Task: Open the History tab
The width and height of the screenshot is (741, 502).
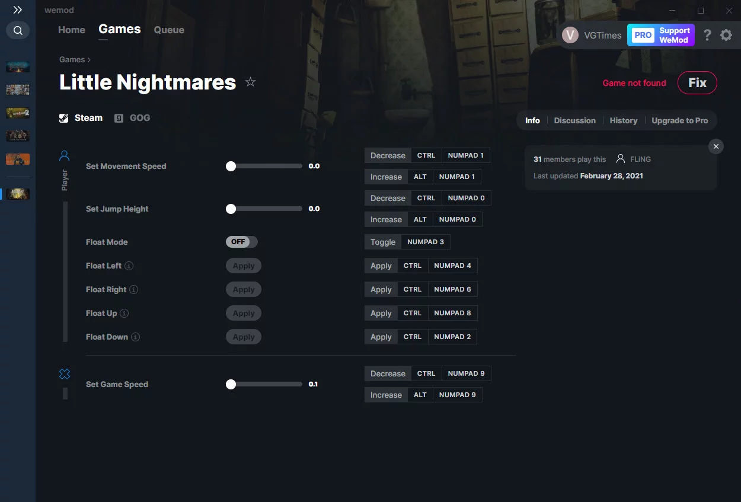Action: 624,120
